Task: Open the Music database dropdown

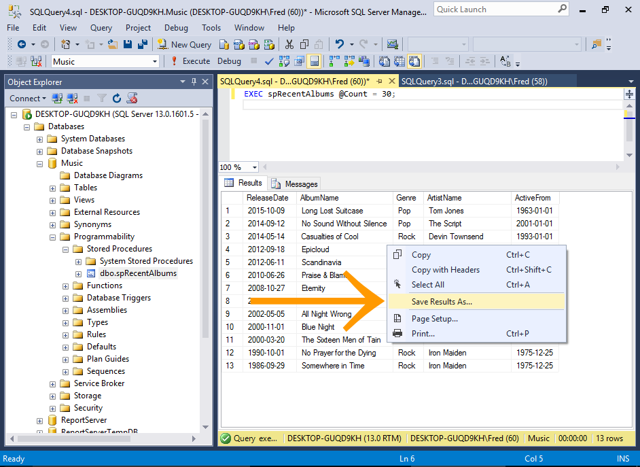Action: coord(154,61)
